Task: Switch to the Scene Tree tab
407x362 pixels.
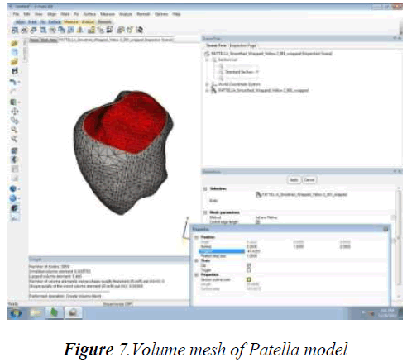Action: [x=216, y=45]
